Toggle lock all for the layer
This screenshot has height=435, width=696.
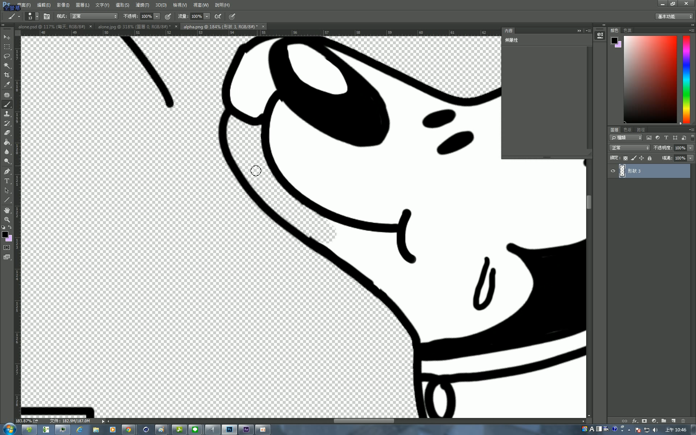pyautogui.click(x=650, y=158)
